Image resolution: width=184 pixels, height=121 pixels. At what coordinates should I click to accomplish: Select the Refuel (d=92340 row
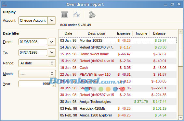click(118, 47)
